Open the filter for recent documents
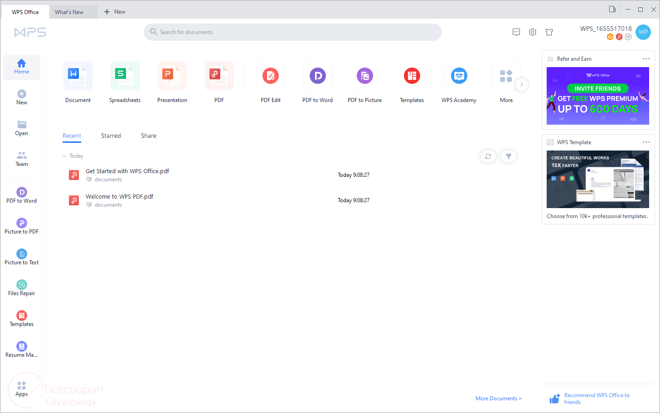Screen dimensions: 660x413 [509, 156]
